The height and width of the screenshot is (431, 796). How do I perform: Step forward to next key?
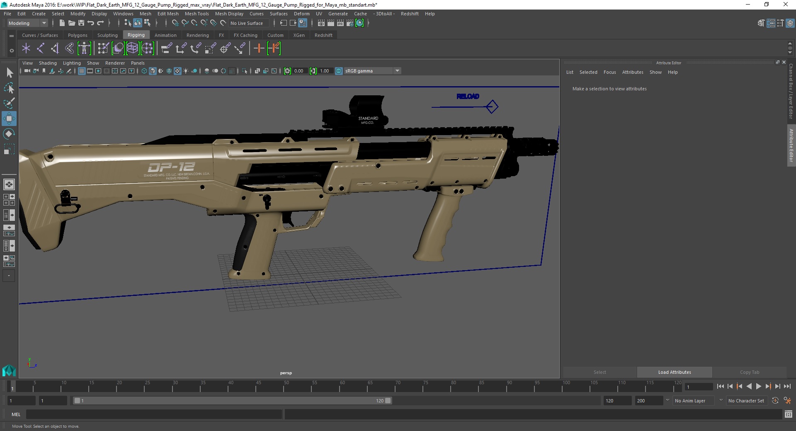[x=768, y=386]
